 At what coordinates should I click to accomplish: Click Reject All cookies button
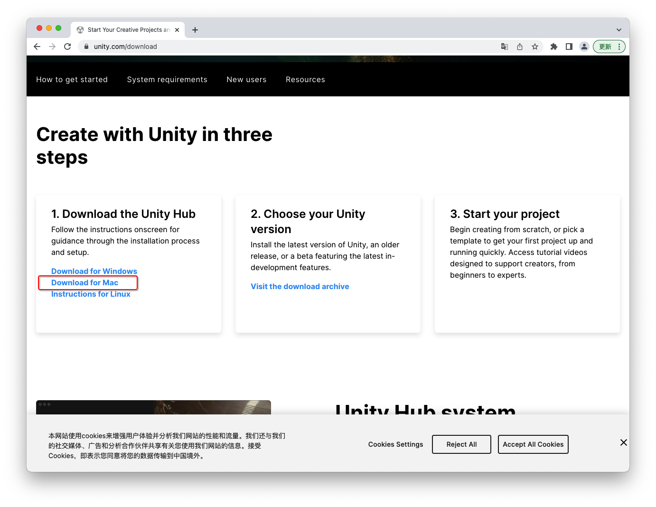coord(461,444)
